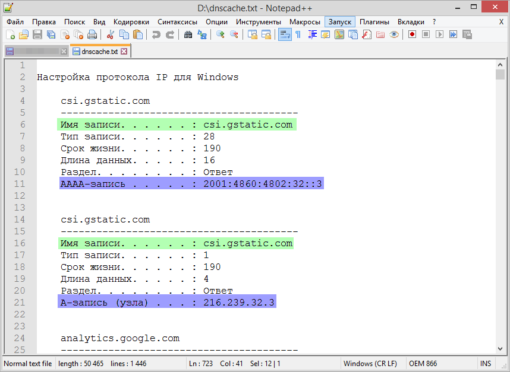Undo the last action
The height and width of the screenshot is (372, 510).
tap(156, 34)
